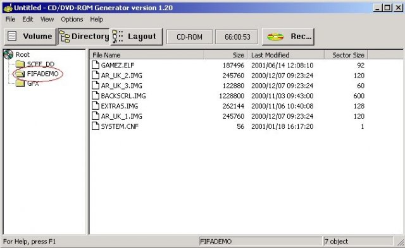Switch to the Directory view
This screenshot has height=248, width=405.
click(84, 37)
